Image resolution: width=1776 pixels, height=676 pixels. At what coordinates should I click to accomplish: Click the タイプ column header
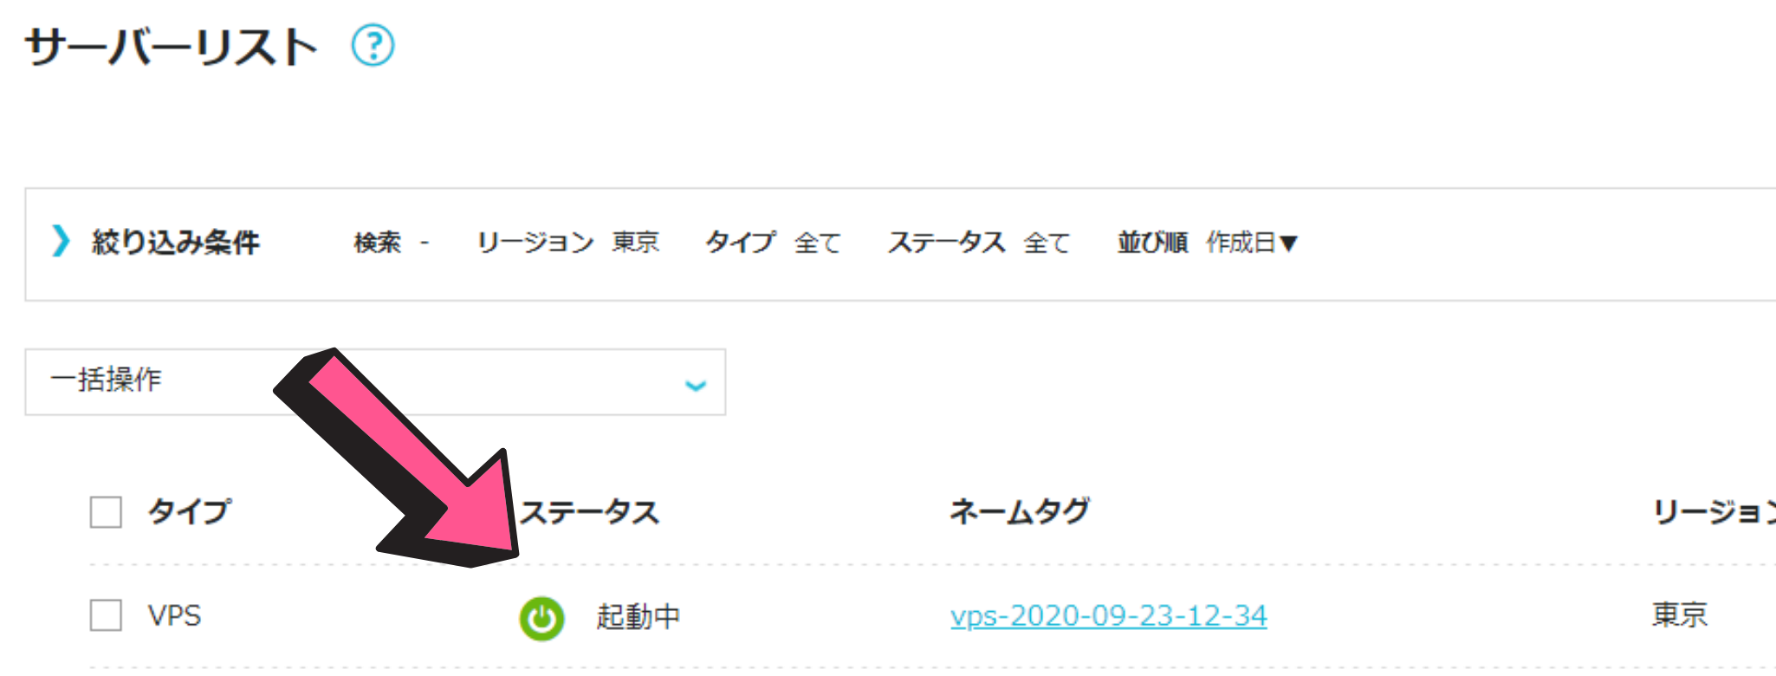[x=190, y=511]
